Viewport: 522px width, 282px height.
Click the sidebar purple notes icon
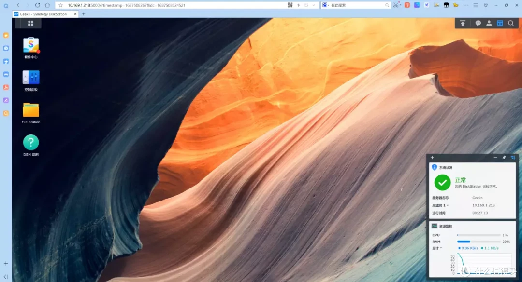pos(6,100)
